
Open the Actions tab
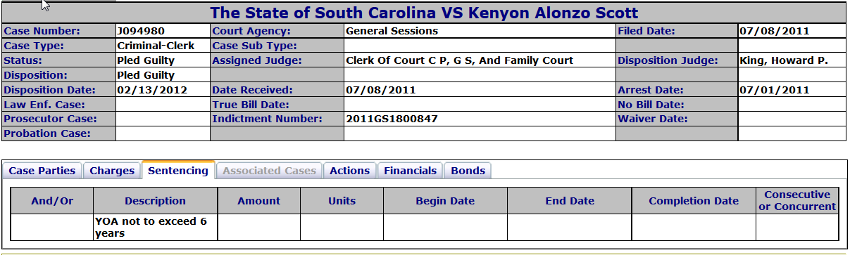tap(349, 171)
